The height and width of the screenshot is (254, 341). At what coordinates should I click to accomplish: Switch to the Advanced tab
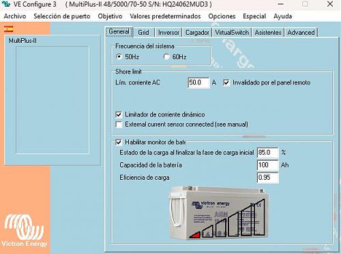click(x=301, y=33)
